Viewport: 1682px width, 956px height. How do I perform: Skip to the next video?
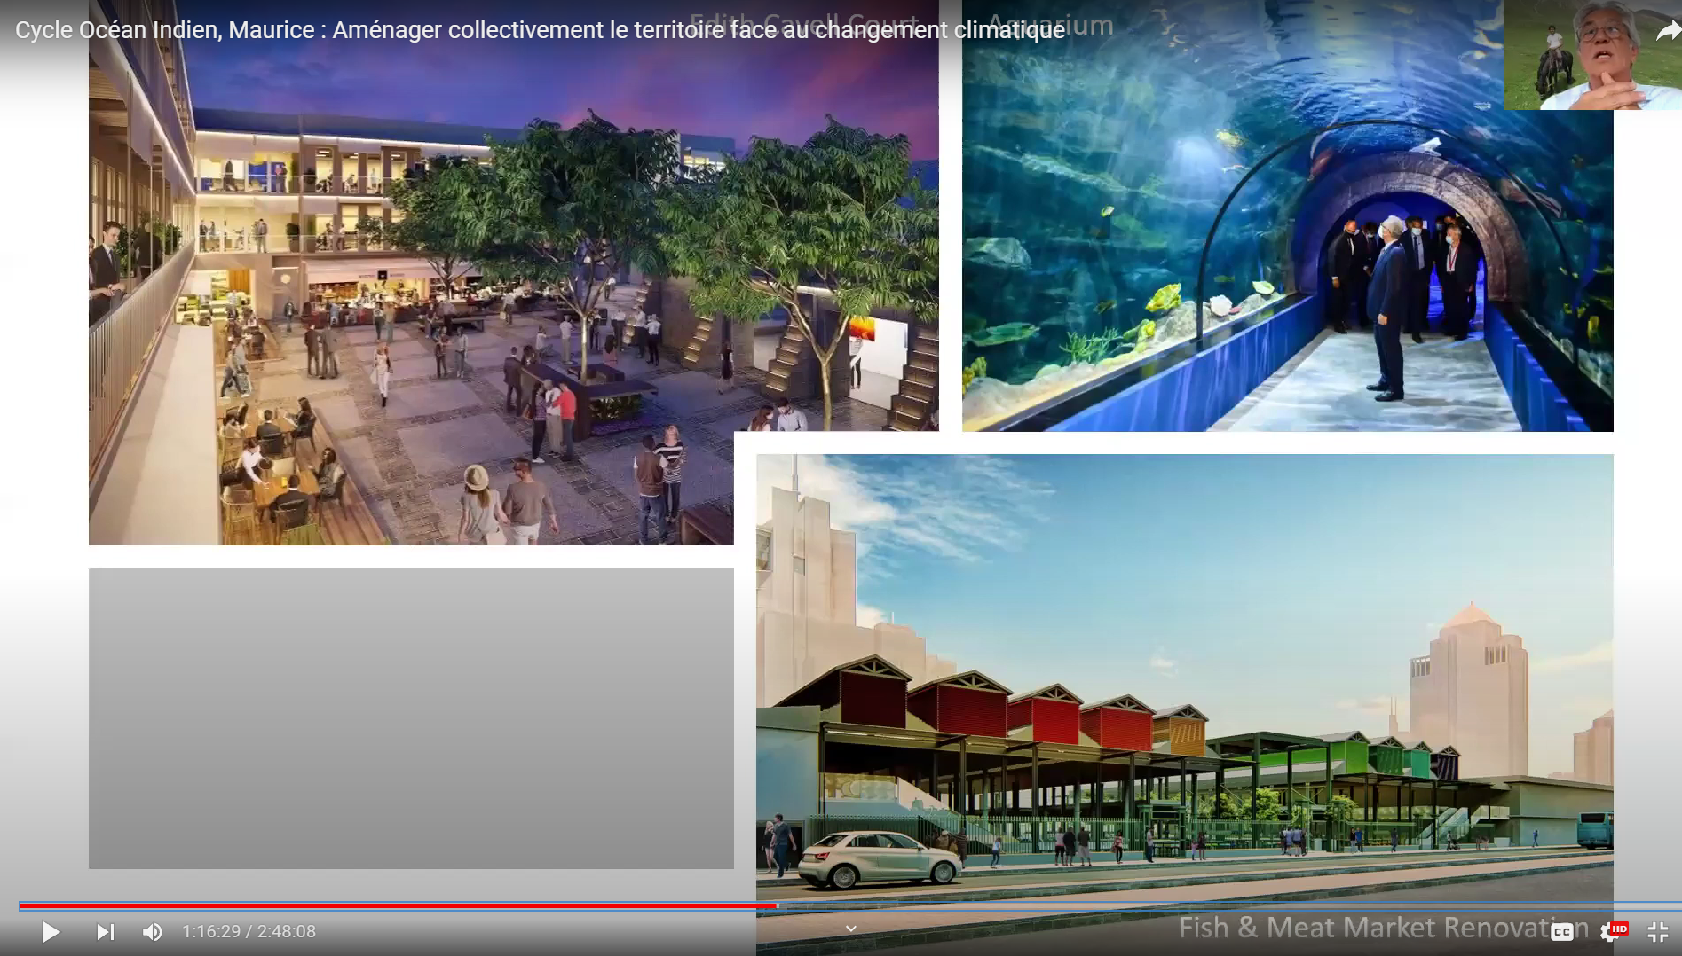(105, 932)
